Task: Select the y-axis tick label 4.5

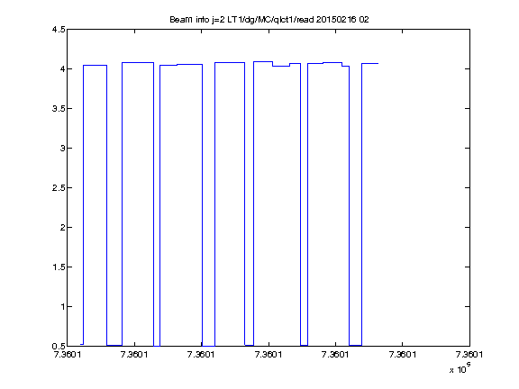Action: (x=59, y=30)
